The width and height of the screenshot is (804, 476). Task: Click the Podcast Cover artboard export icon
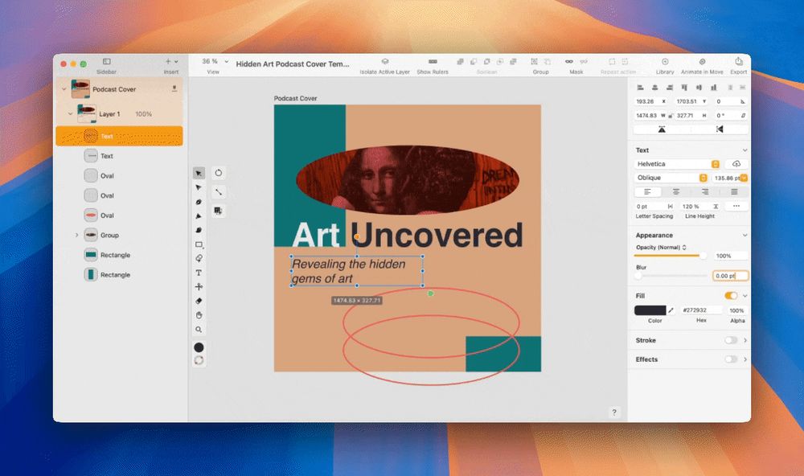click(x=174, y=88)
